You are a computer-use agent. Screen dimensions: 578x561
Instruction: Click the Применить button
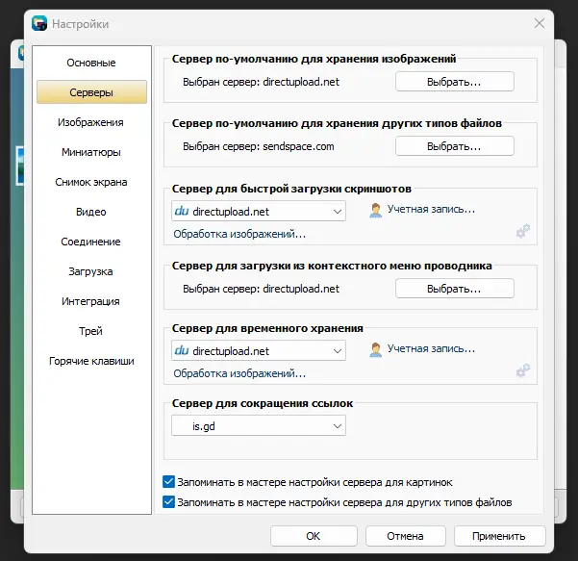click(499, 536)
